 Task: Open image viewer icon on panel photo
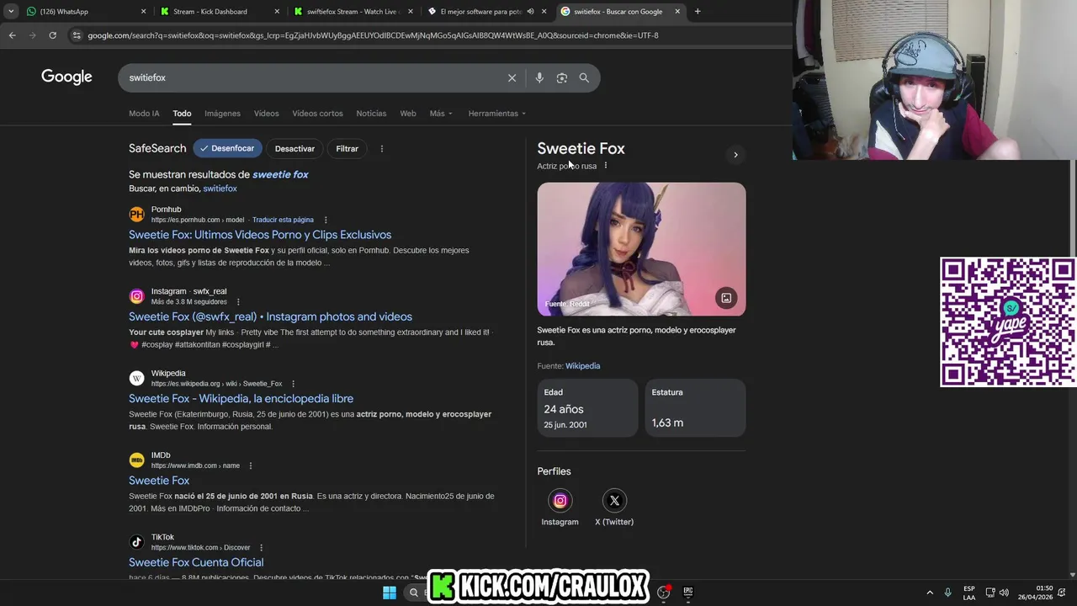point(726,298)
